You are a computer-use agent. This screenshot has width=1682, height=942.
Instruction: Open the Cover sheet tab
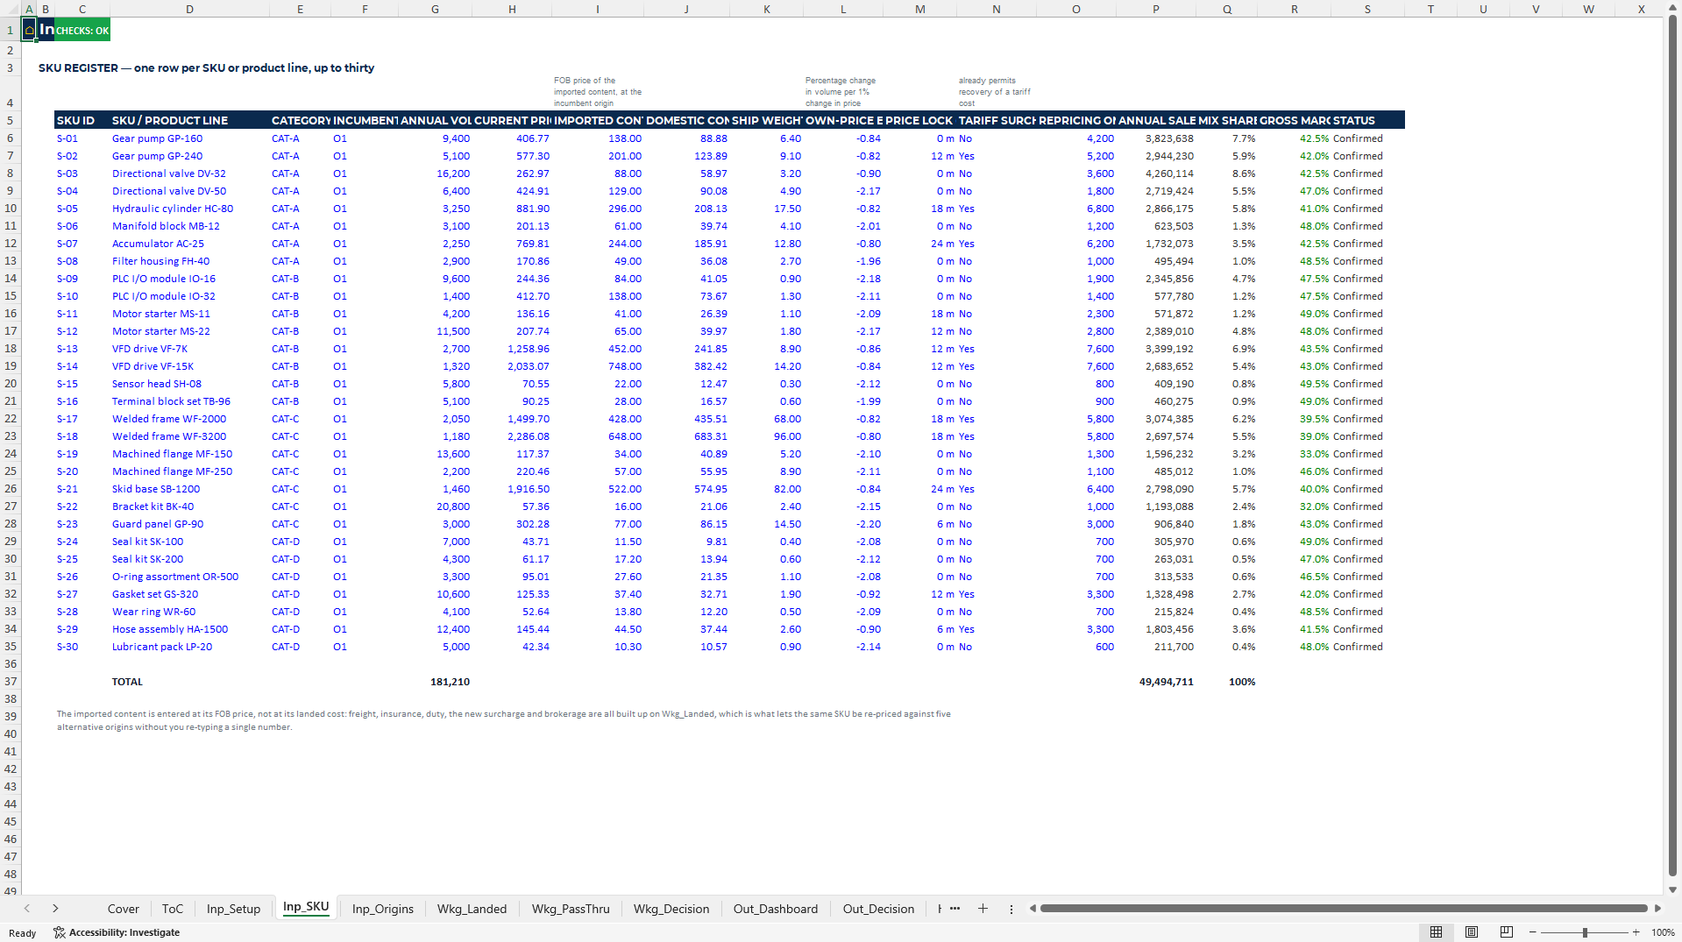[123, 909]
